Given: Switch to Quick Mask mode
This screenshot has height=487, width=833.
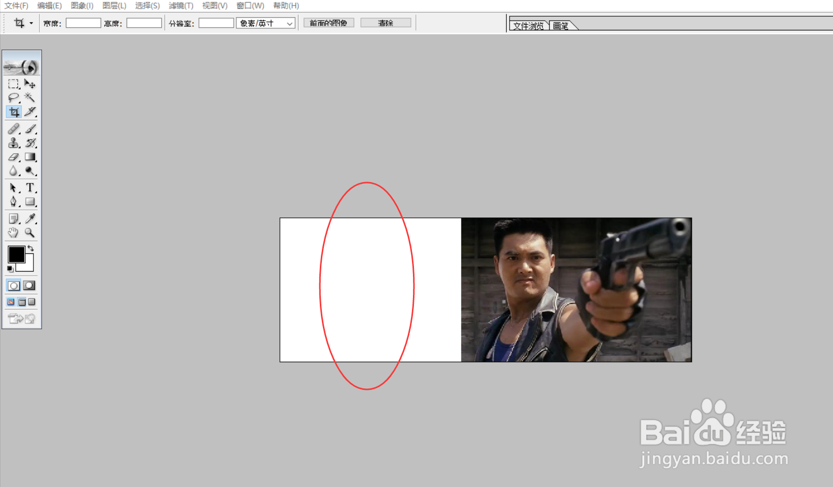Looking at the screenshot, I should 29,286.
